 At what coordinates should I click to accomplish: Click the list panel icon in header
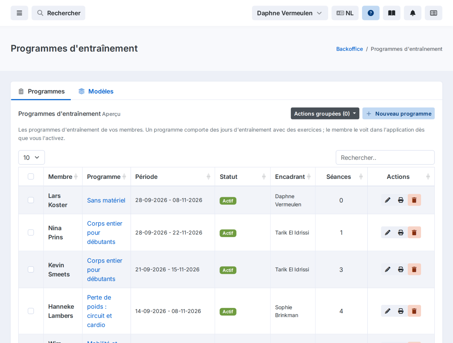coord(433,13)
